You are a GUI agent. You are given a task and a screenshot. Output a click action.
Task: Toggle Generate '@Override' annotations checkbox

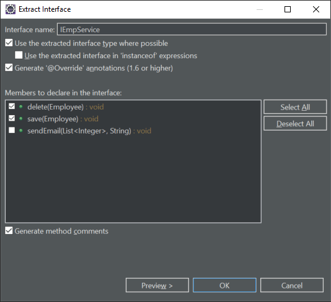coord(9,67)
